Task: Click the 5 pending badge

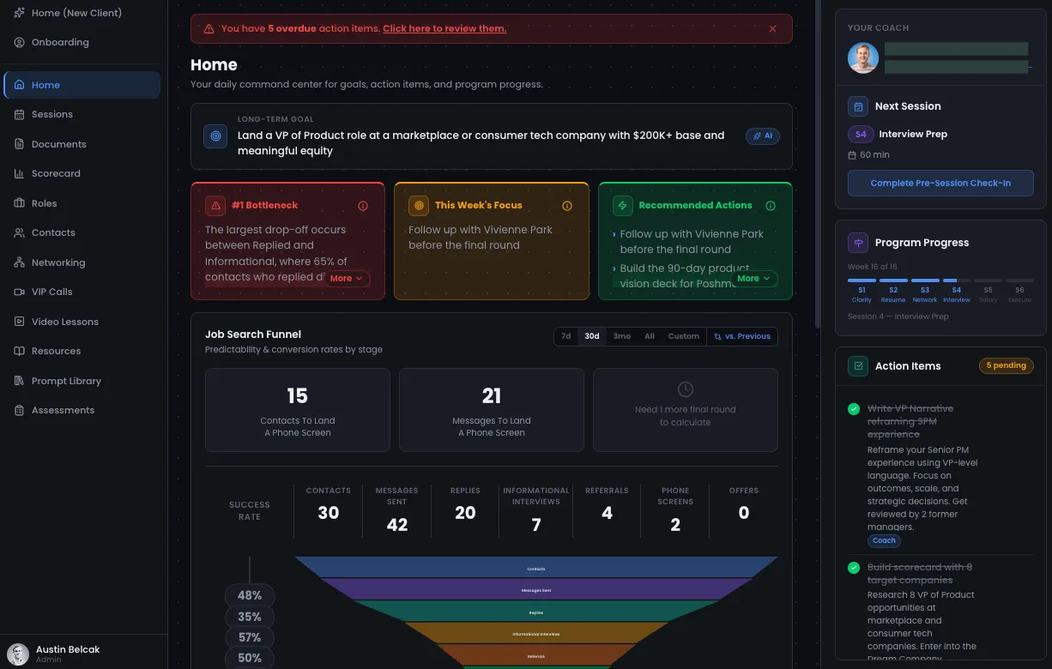Action: click(x=1007, y=365)
